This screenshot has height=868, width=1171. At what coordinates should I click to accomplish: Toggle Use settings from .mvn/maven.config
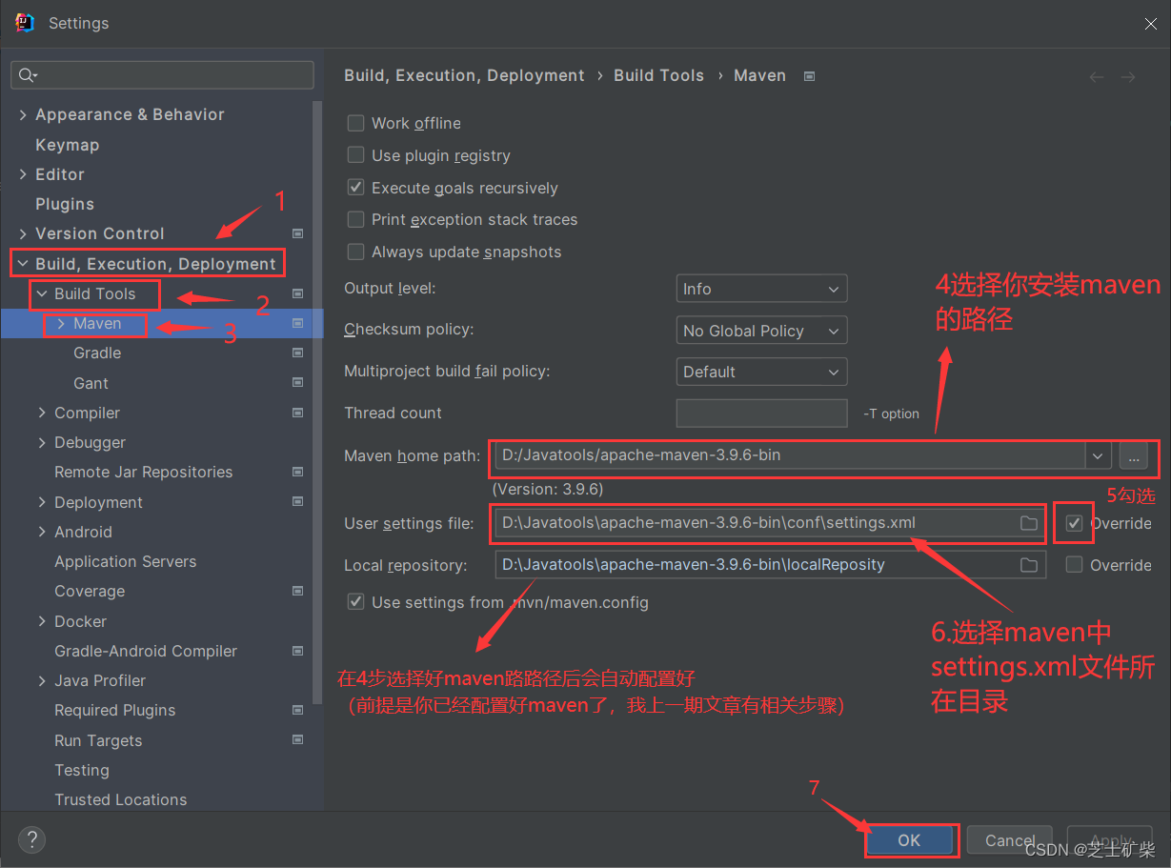pos(356,602)
